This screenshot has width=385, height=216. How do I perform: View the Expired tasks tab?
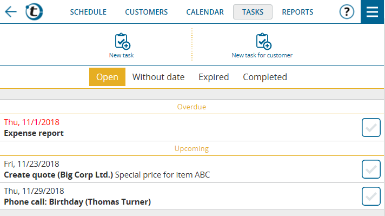pos(214,77)
